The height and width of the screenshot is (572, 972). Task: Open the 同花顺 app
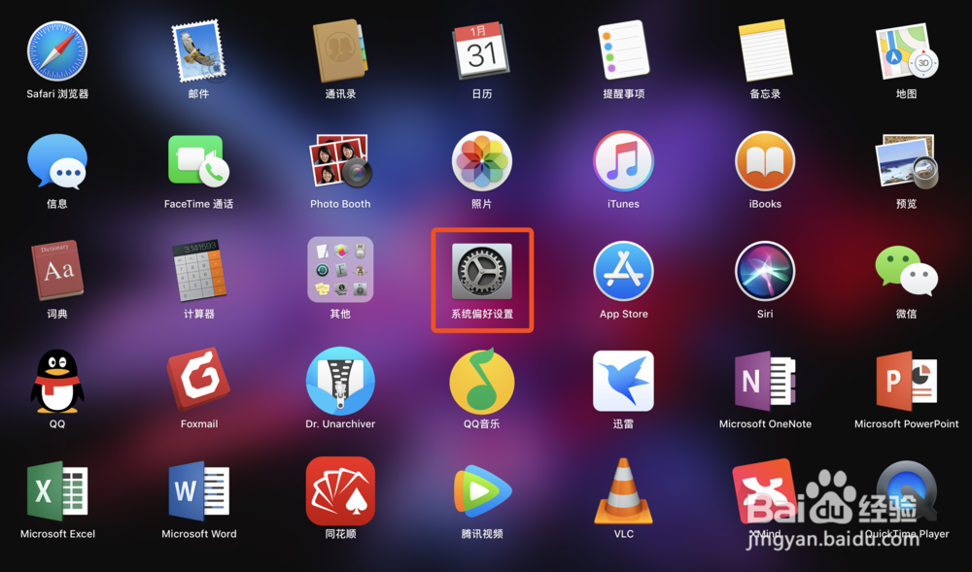pyautogui.click(x=340, y=490)
